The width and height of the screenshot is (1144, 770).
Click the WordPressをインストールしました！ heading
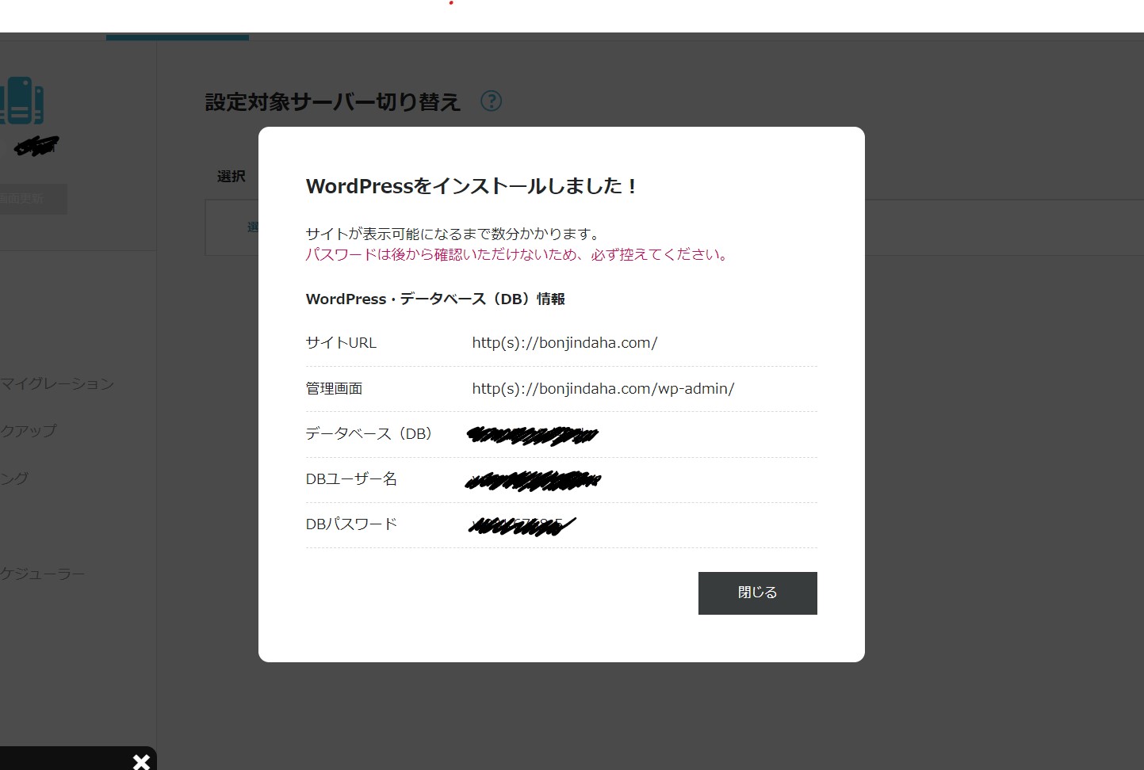click(x=472, y=186)
